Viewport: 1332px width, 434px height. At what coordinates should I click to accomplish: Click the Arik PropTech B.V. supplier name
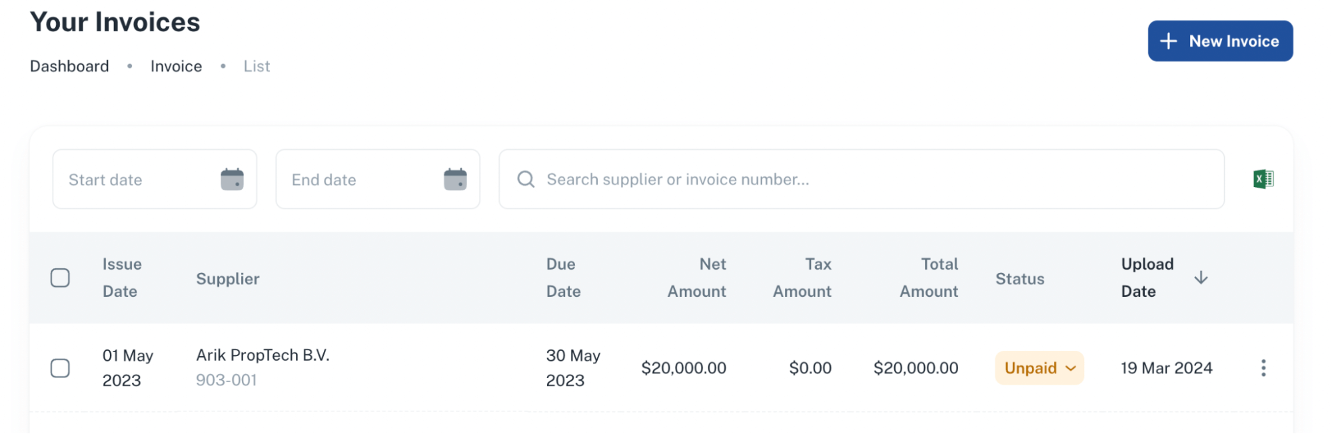(x=264, y=355)
